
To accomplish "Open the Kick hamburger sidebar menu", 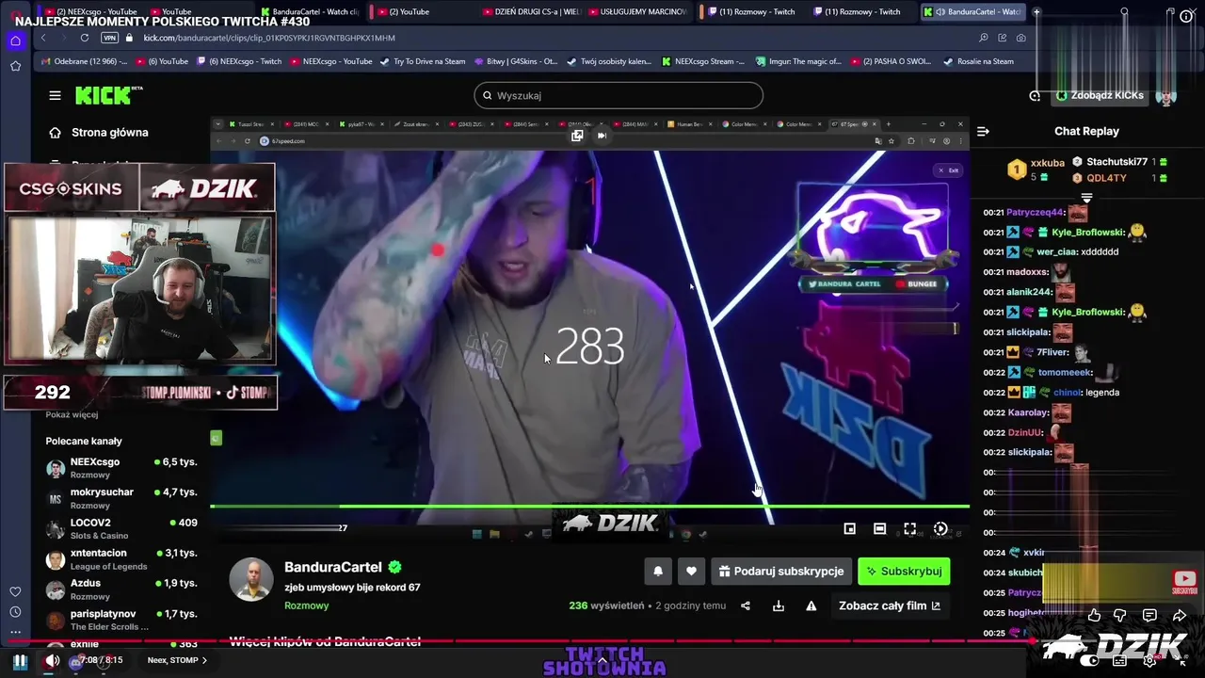I will coord(55,95).
